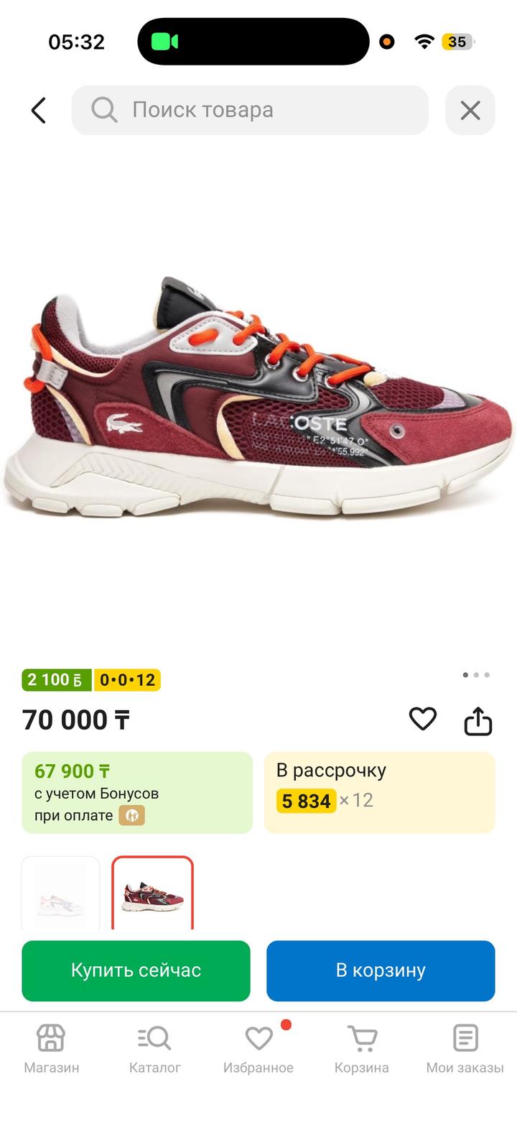Tap the image pagination dots
This screenshot has width=517, height=1125.
pos(476,675)
